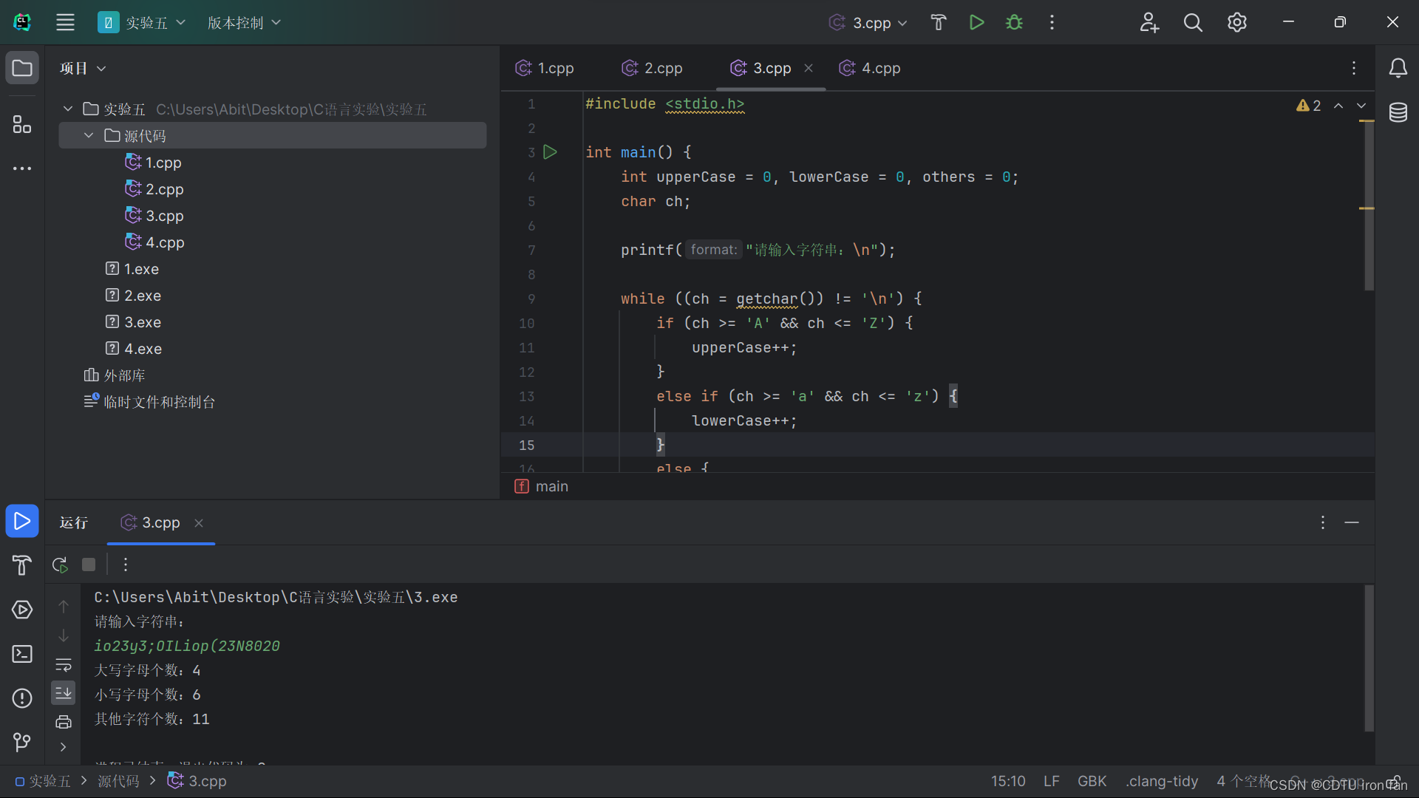Collapse the 源代码 folder

[89, 136]
